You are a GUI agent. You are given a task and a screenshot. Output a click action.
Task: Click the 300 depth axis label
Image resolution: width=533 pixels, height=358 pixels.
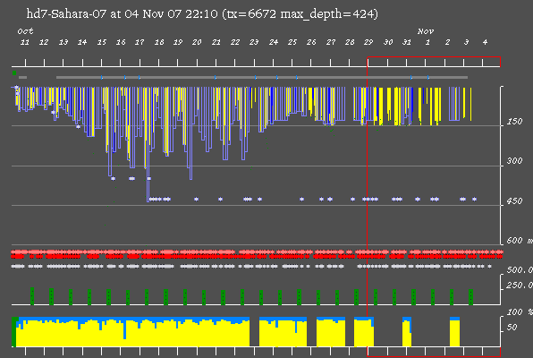[x=514, y=160]
